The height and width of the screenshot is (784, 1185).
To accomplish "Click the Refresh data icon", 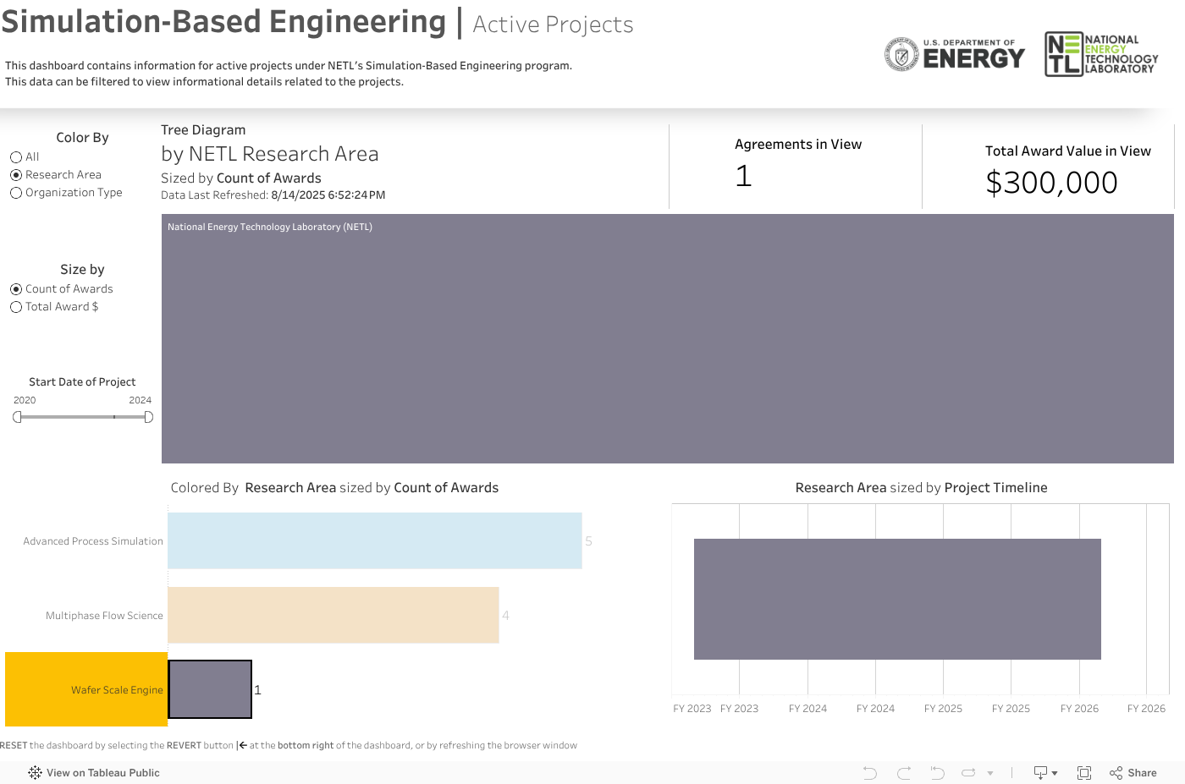I will pos(968,773).
